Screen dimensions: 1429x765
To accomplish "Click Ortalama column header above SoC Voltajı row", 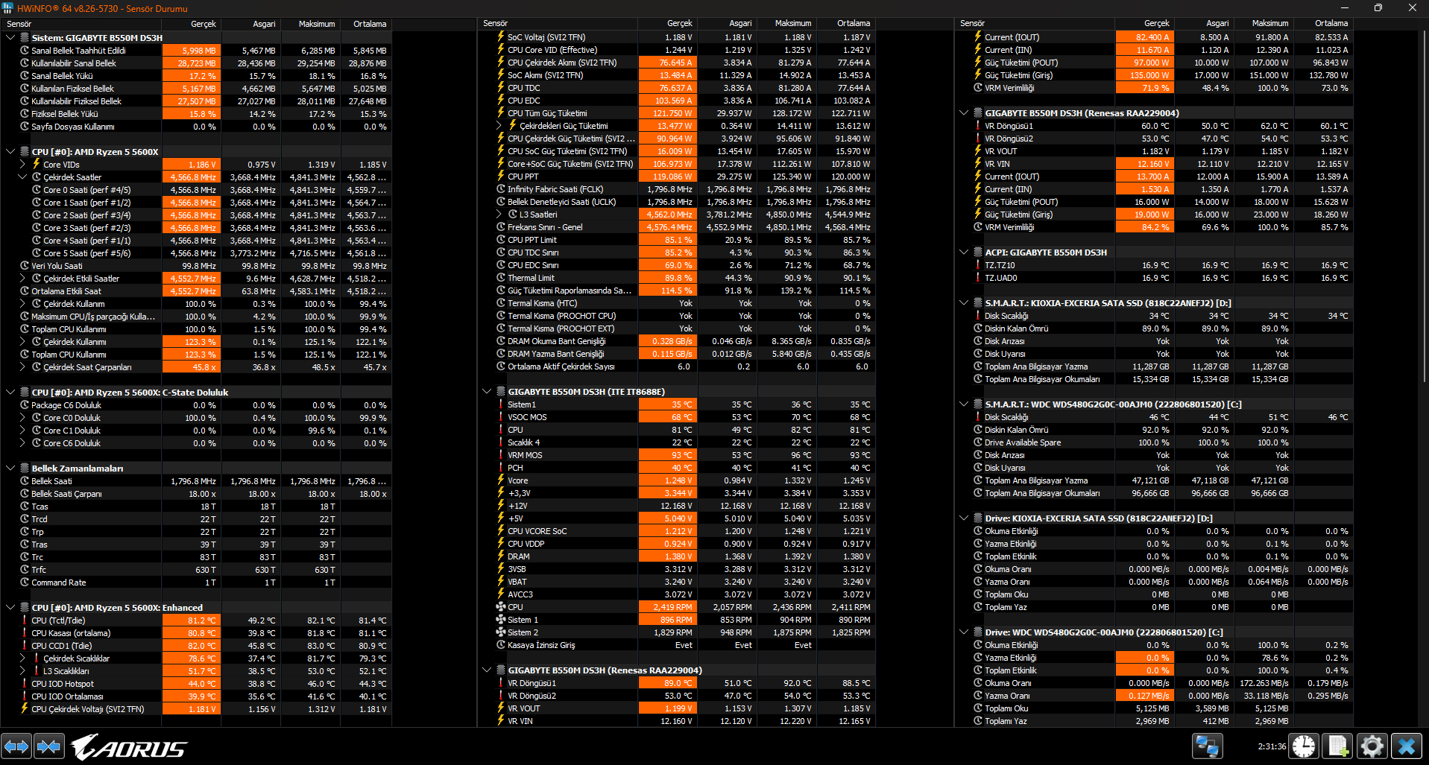I will (x=846, y=24).
